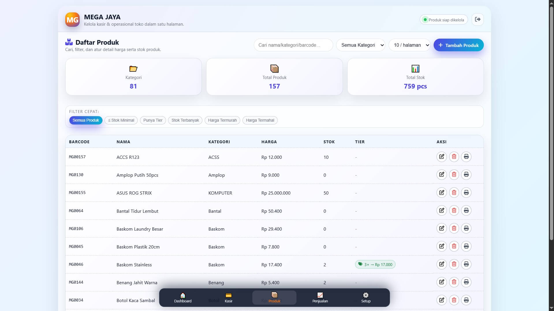Edit the Baskom Stainless product

[441, 264]
